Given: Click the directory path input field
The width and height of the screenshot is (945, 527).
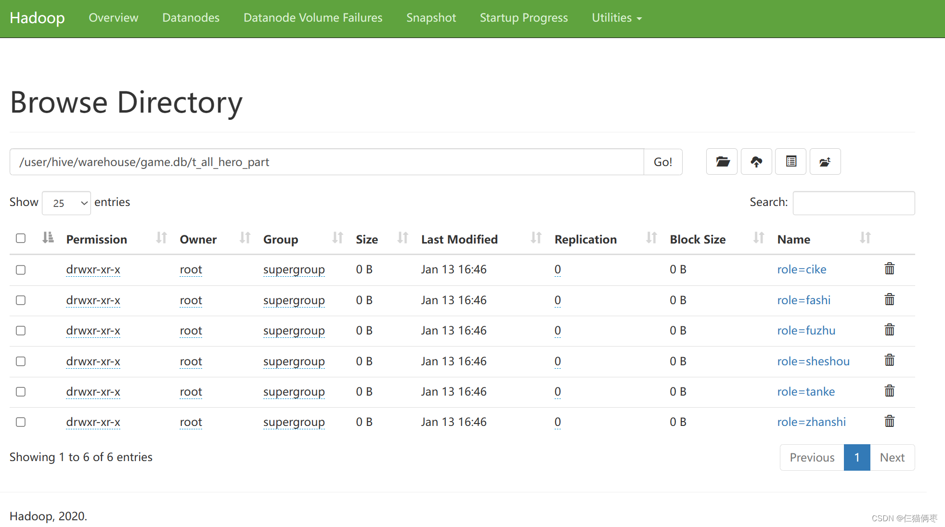Looking at the screenshot, I should click(326, 162).
